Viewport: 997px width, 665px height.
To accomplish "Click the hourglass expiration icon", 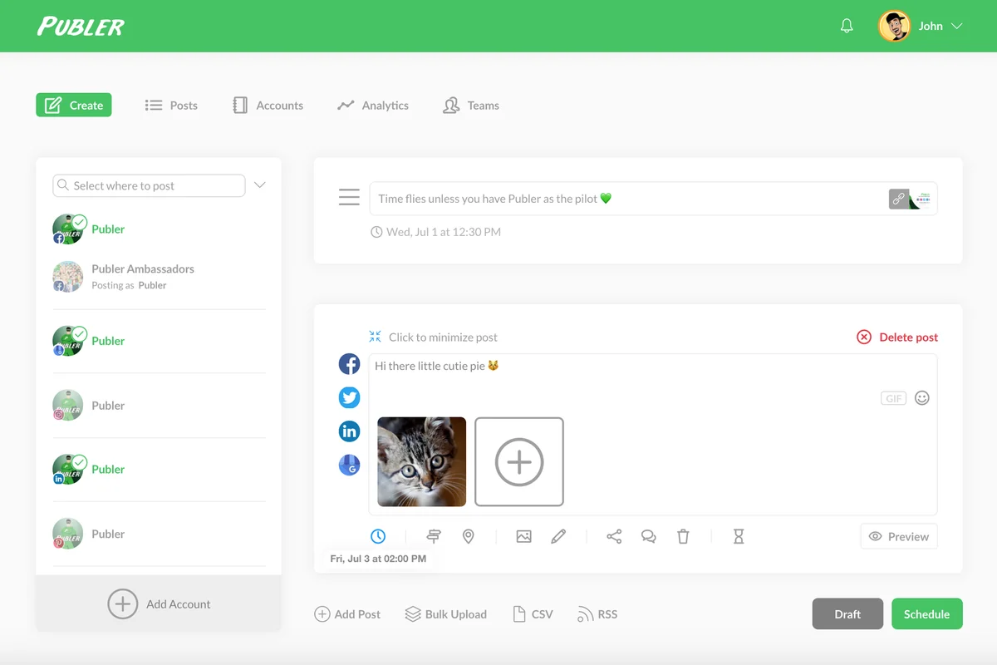I will 738,536.
